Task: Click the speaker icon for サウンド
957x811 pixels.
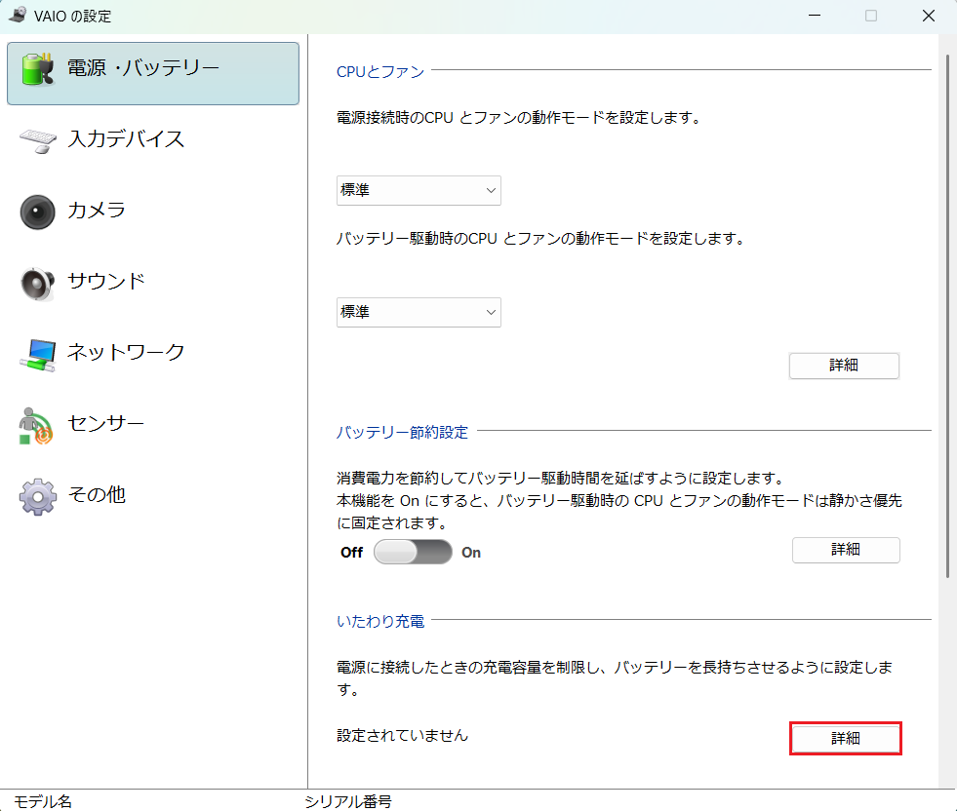Action: pyautogui.click(x=38, y=283)
